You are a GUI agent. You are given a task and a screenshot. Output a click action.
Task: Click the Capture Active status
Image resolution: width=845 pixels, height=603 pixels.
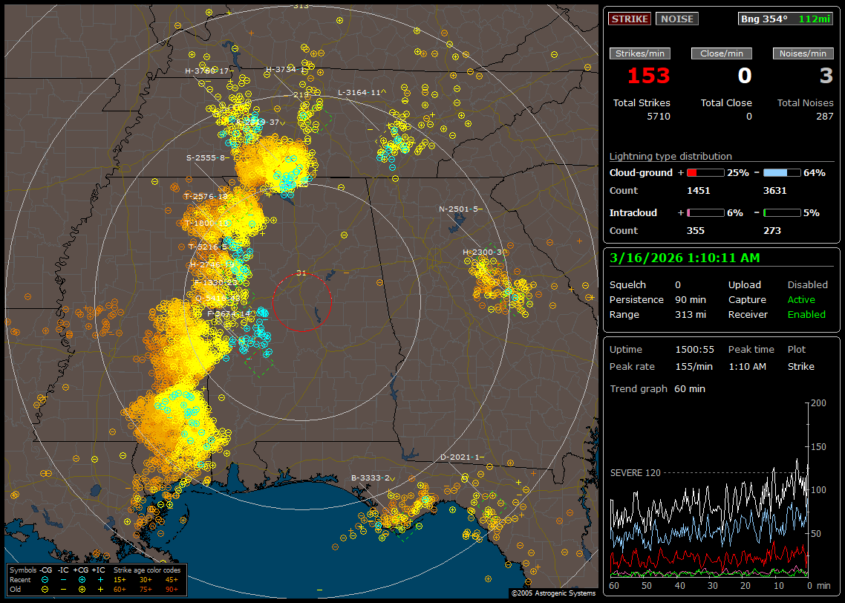[x=801, y=299]
